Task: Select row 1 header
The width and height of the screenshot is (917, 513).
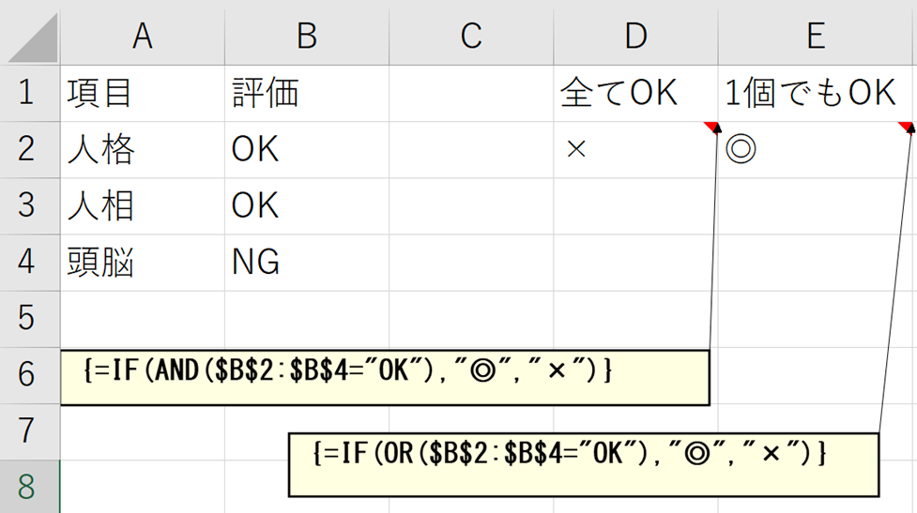Action: (28, 93)
